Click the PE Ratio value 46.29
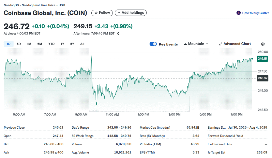The height and width of the screenshot is (158, 272). coord(195,144)
